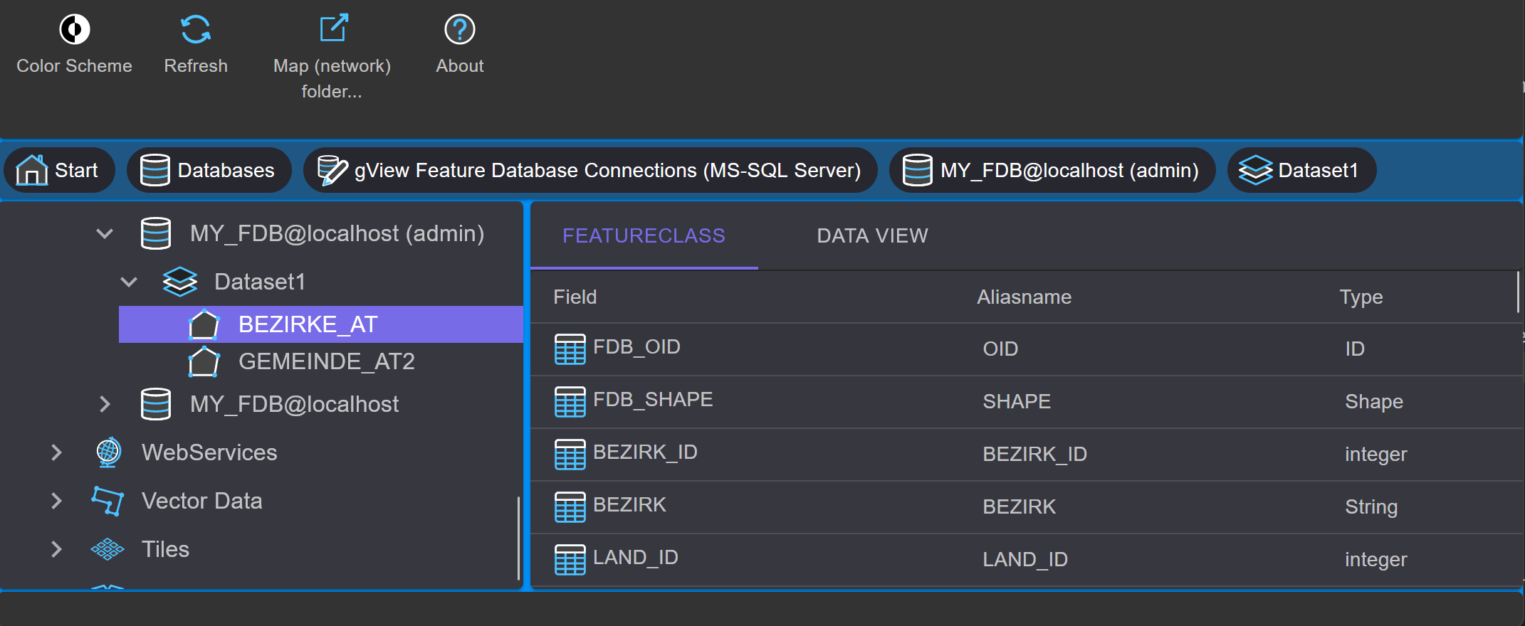Click the BEZIRKE_AT polygon icon
This screenshot has height=626, width=1525.
(204, 324)
